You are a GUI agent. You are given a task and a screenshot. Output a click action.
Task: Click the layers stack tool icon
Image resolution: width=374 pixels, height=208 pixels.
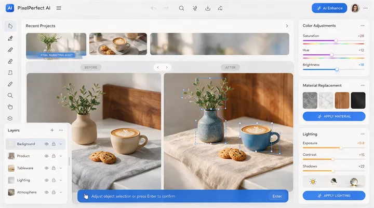pyautogui.click(x=10, y=118)
